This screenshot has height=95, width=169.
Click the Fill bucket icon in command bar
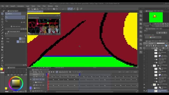[x=54, y=9]
